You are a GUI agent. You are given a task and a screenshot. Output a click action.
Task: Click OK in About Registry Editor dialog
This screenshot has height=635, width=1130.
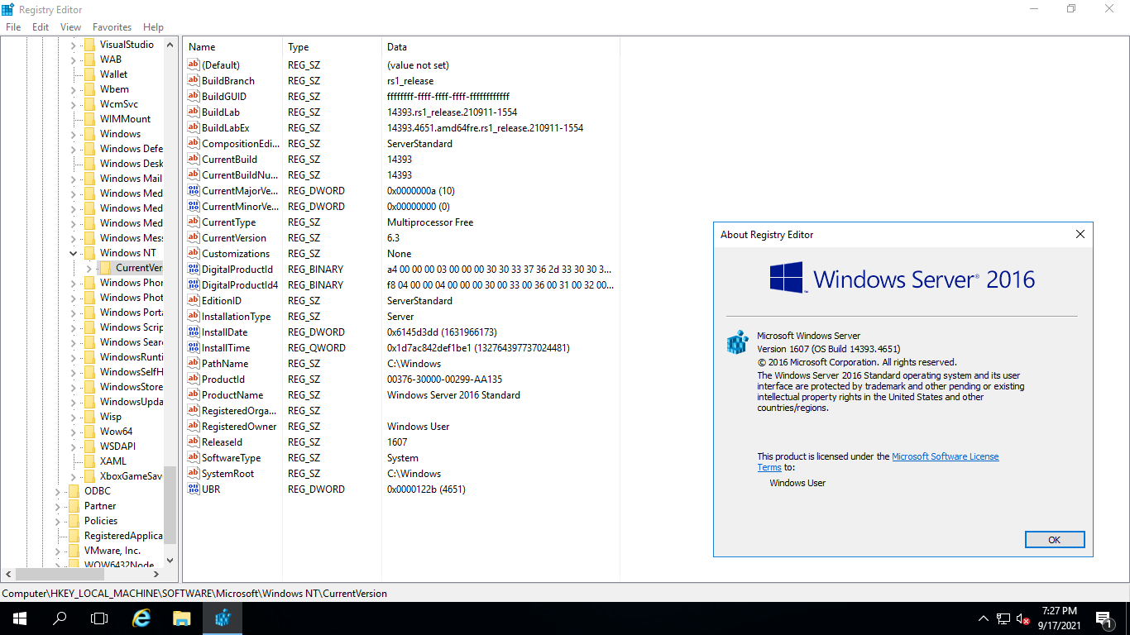tap(1054, 539)
